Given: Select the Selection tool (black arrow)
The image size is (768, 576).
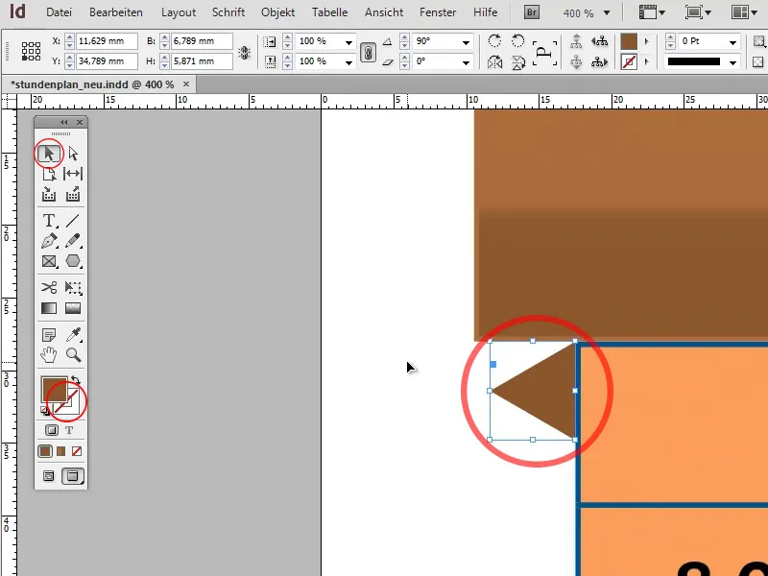Looking at the screenshot, I should pos(49,154).
